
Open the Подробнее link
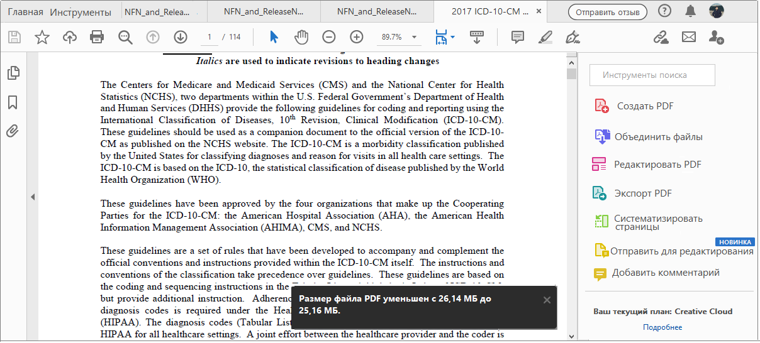click(x=662, y=327)
